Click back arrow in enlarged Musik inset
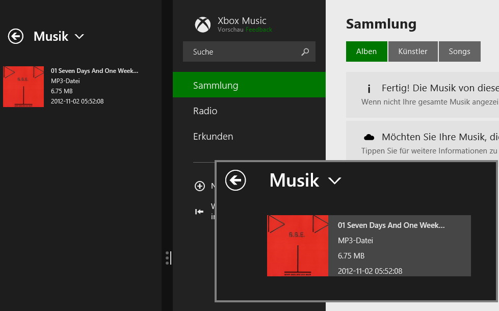The image size is (499, 311). pyautogui.click(x=235, y=180)
